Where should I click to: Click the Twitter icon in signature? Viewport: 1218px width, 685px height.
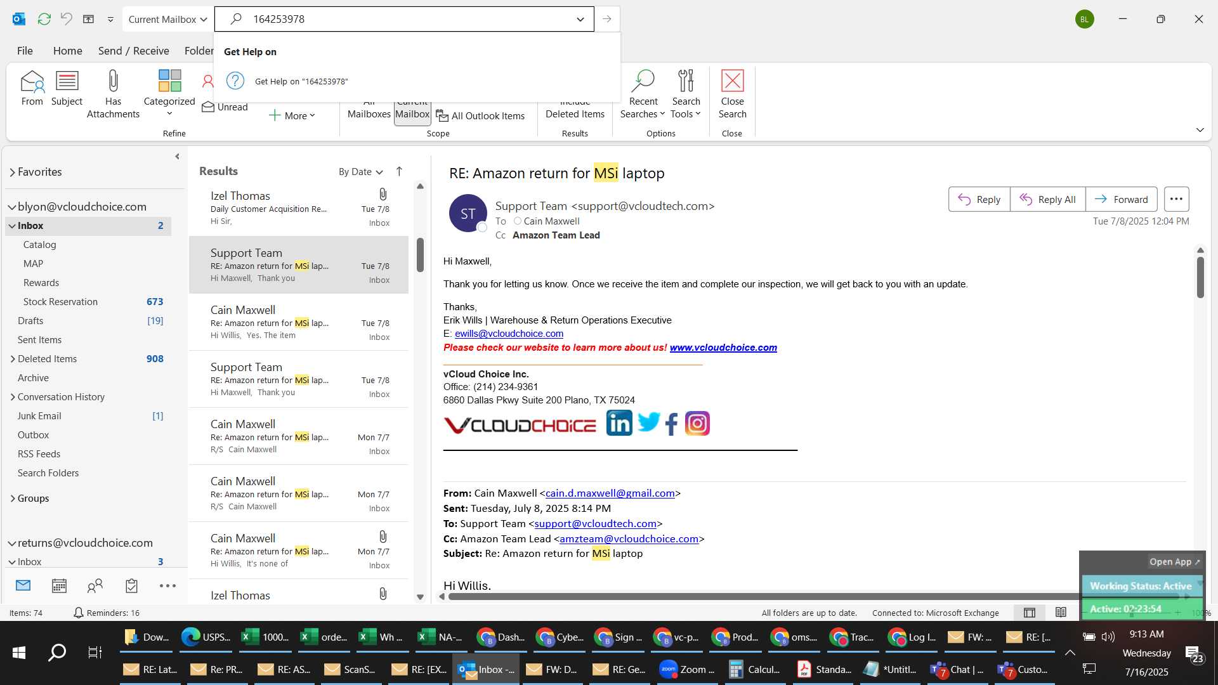tap(649, 422)
